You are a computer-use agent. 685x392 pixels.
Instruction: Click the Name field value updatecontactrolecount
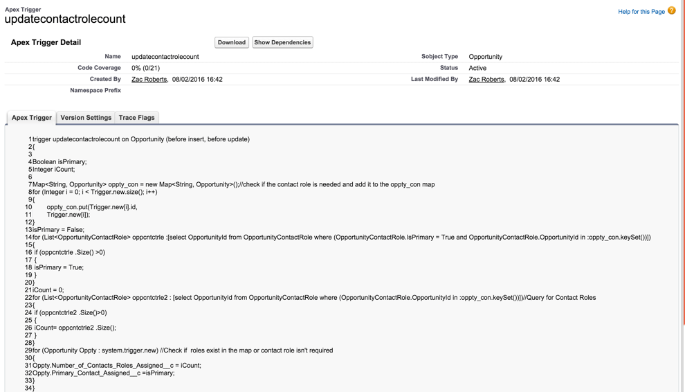(x=165, y=57)
